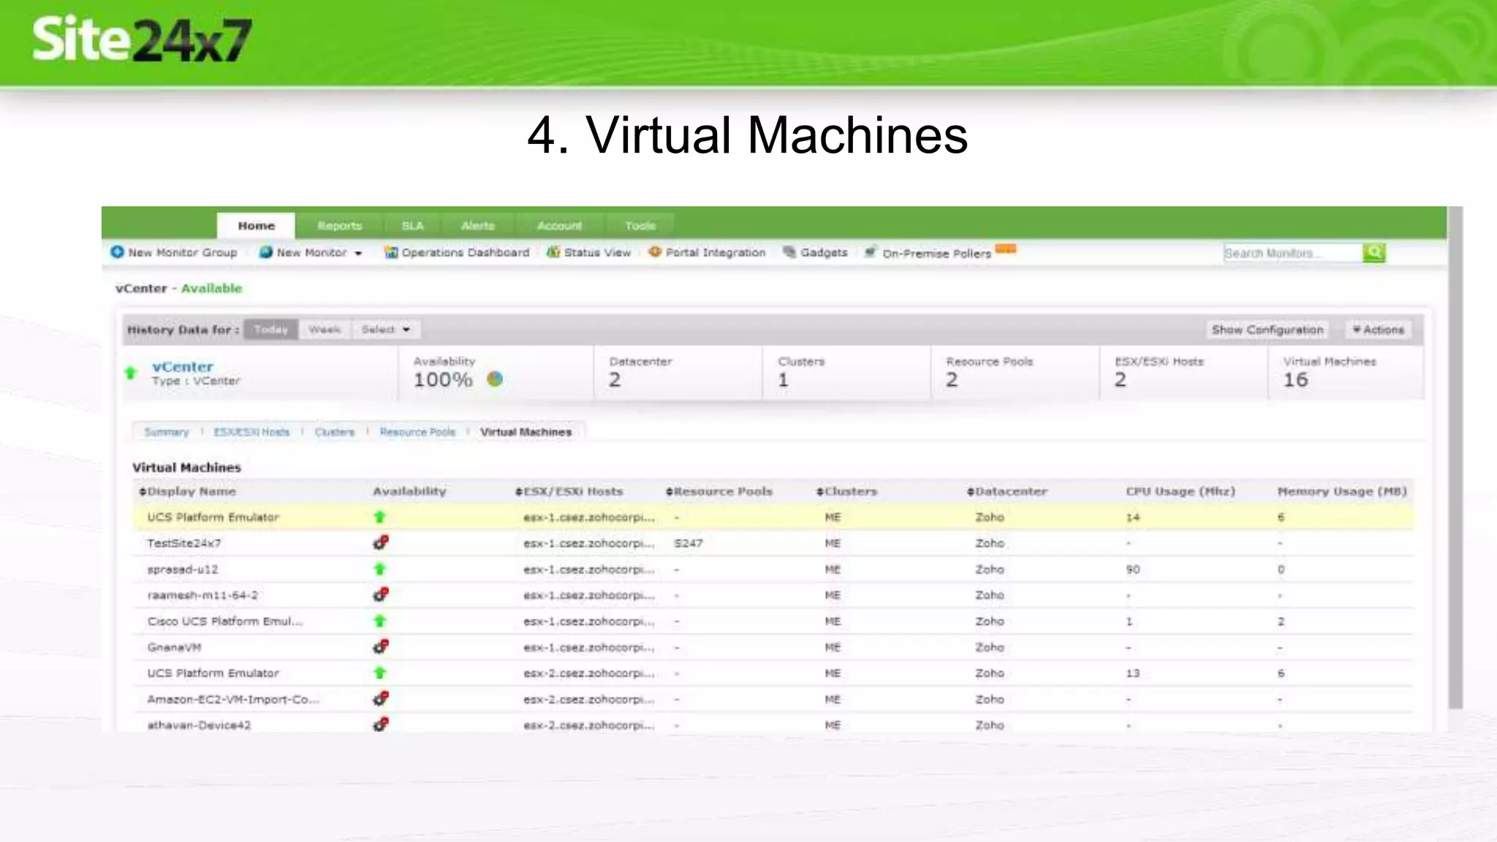Screen dimensions: 1497x842
Task: Open the New Monitor dropdown arrow
Action: point(358,253)
